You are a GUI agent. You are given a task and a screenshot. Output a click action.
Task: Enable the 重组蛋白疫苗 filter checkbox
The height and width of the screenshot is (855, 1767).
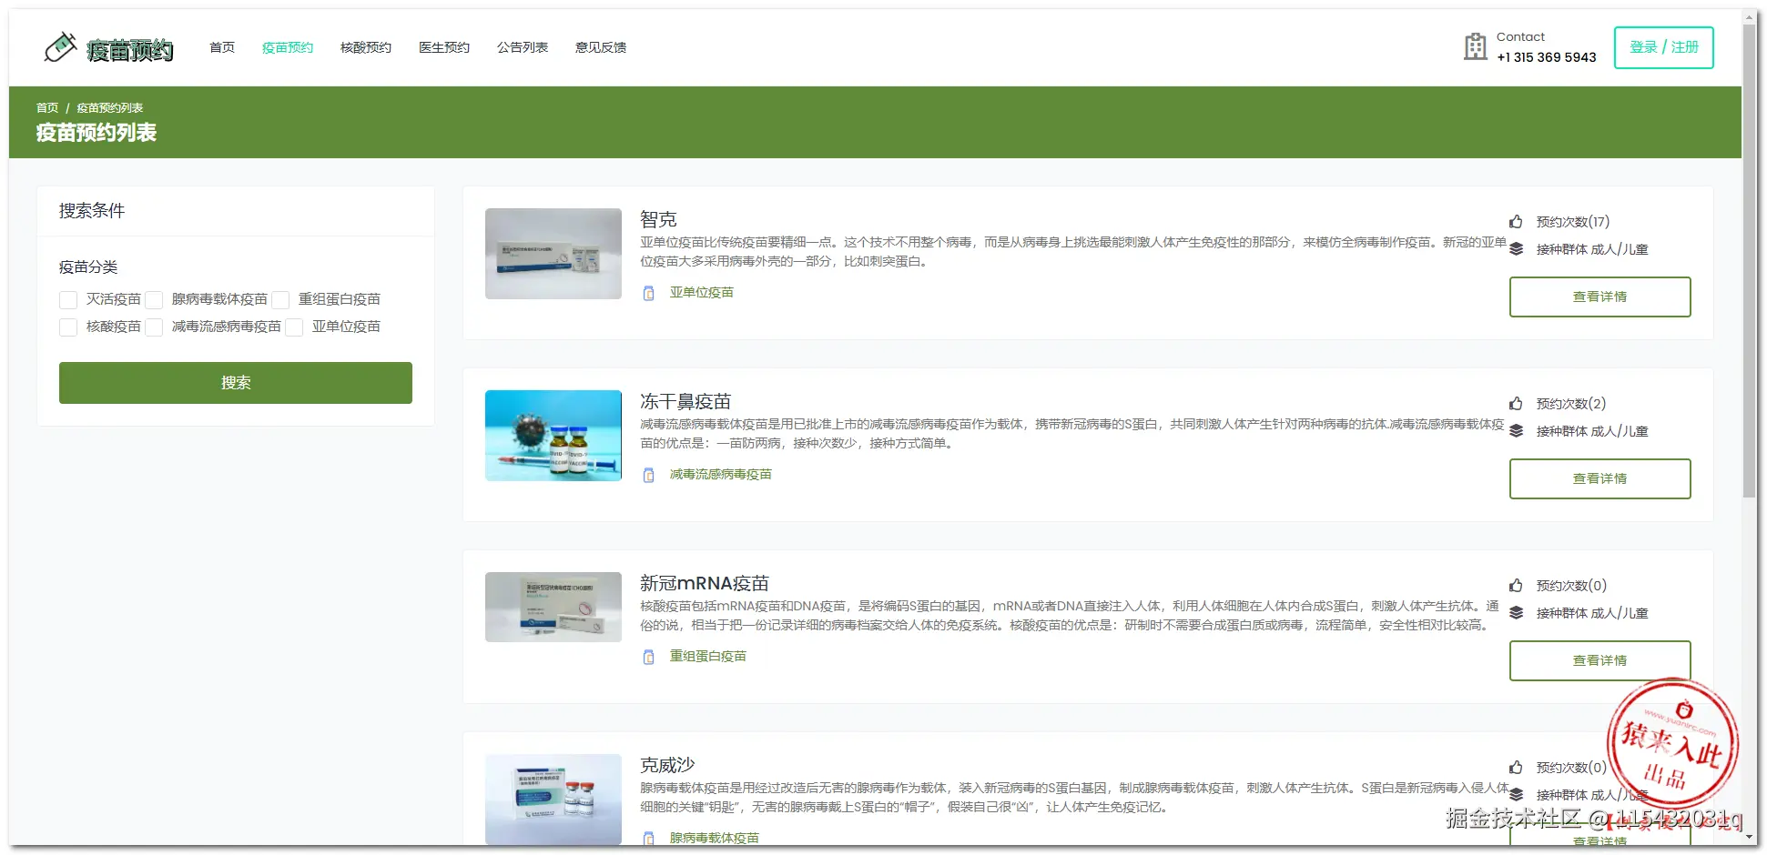click(280, 300)
